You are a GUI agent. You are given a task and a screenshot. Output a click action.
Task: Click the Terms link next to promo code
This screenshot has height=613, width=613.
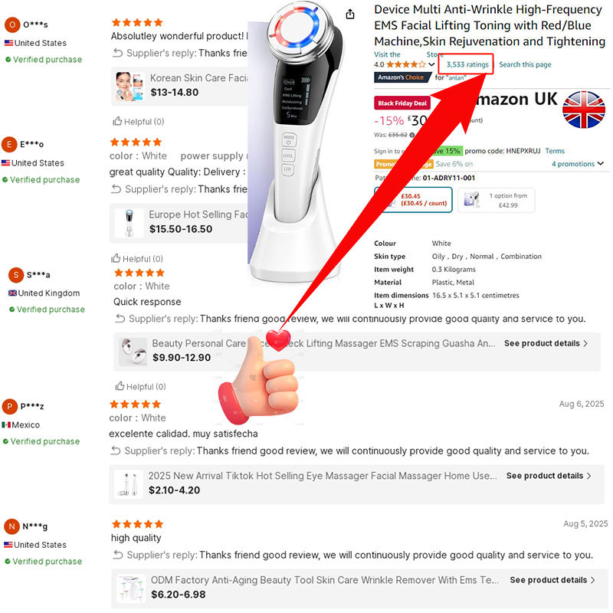[555, 151]
